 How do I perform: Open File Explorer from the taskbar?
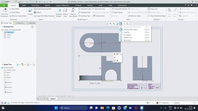pos(102,108)
